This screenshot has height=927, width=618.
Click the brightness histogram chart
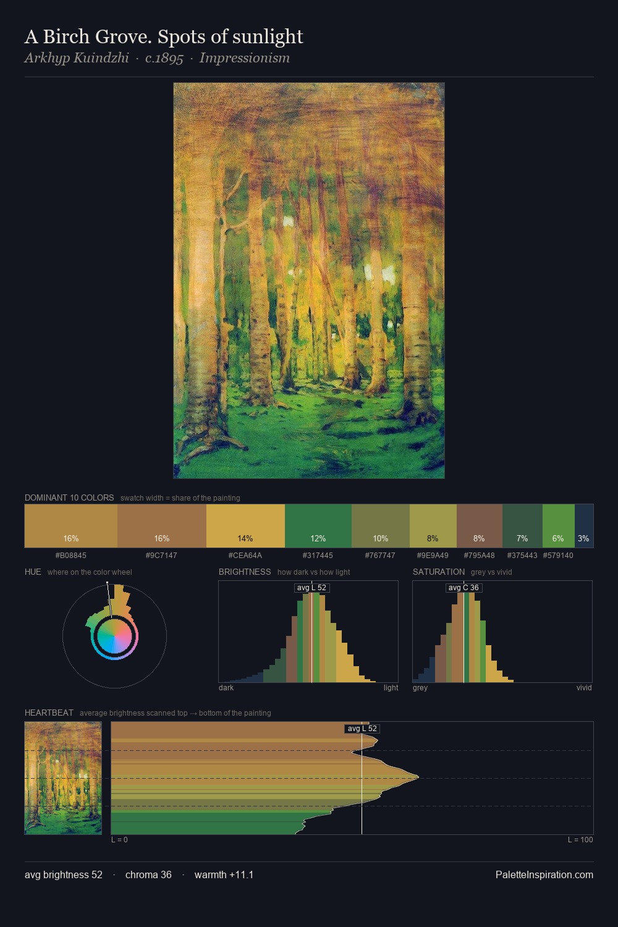(308, 632)
